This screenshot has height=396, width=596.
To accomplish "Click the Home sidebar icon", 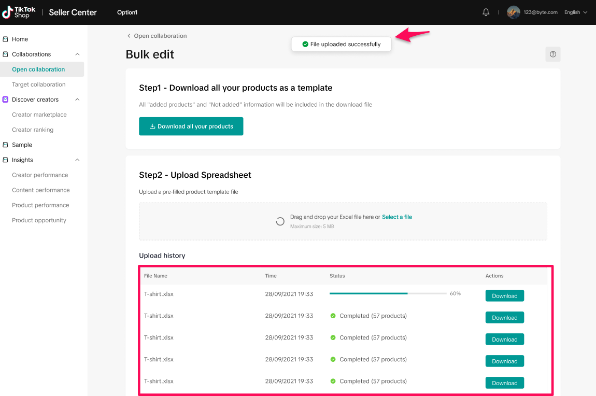I will coord(5,39).
